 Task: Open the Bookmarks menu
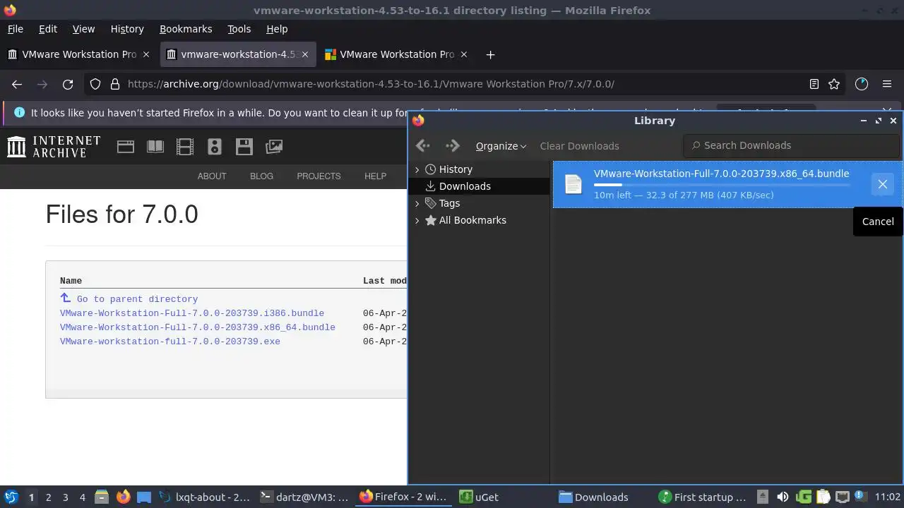pos(186,29)
